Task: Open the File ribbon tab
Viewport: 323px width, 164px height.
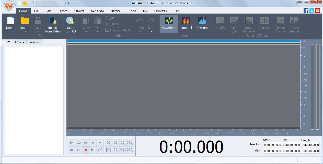Action: click(36, 11)
